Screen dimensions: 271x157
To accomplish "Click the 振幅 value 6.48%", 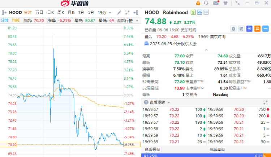I will pos(179,75).
